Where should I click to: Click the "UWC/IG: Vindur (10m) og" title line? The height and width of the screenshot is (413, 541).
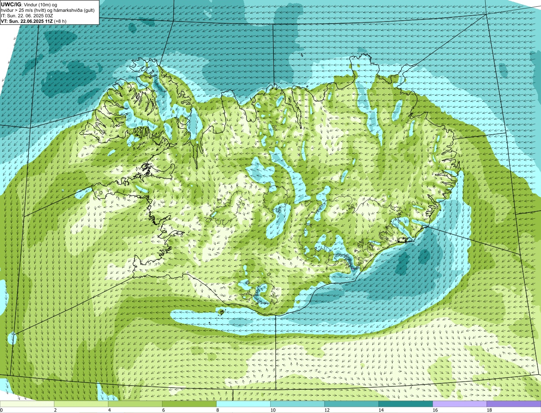pyautogui.click(x=30, y=4)
